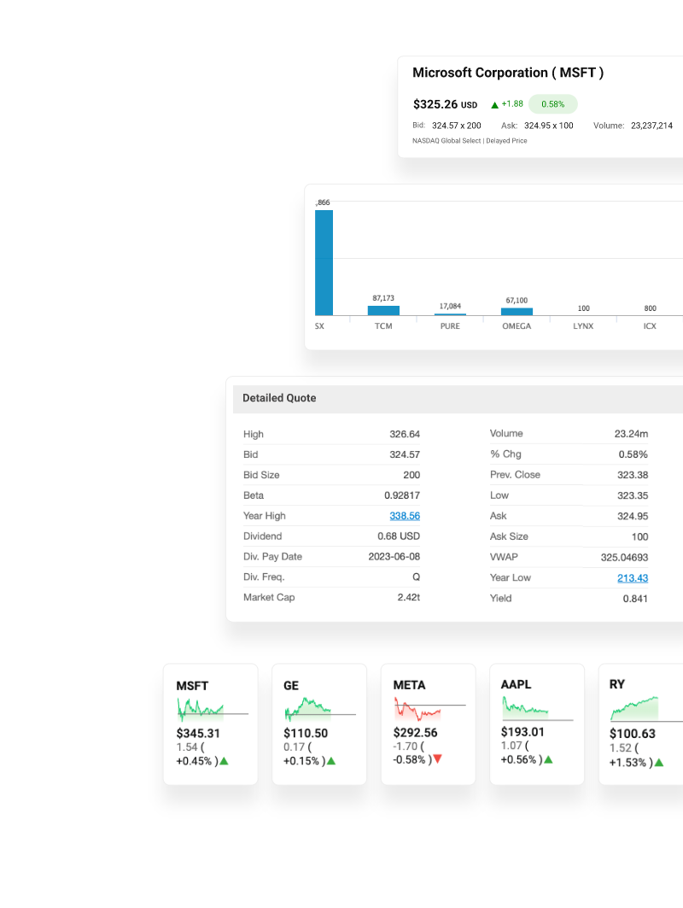Click the AAPL green sparkline chart
The image size is (683, 908).
pyautogui.click(x=526, y=707)
